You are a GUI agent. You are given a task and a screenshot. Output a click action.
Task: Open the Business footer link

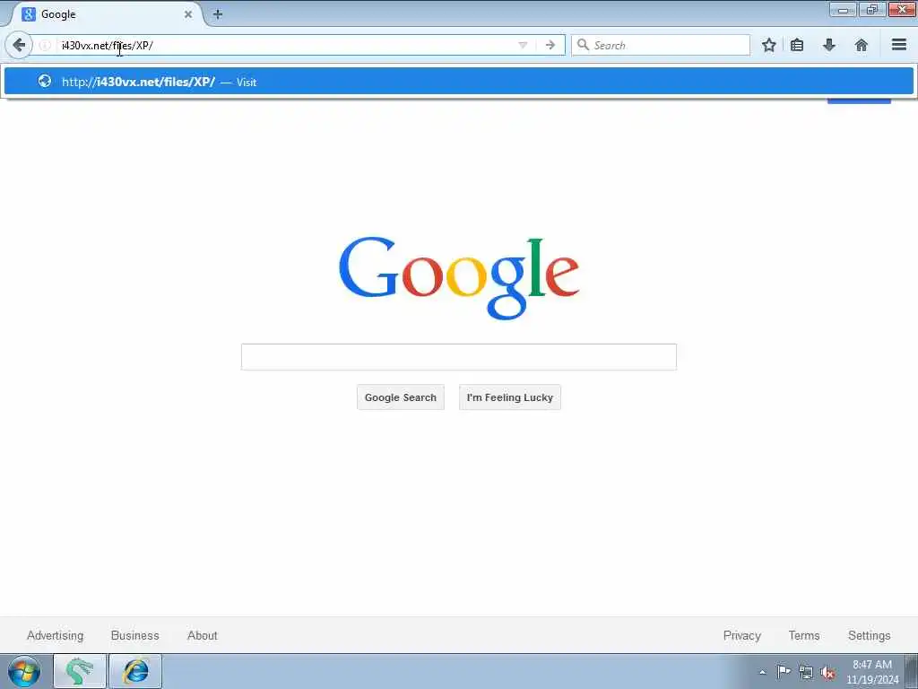point(134,635)
